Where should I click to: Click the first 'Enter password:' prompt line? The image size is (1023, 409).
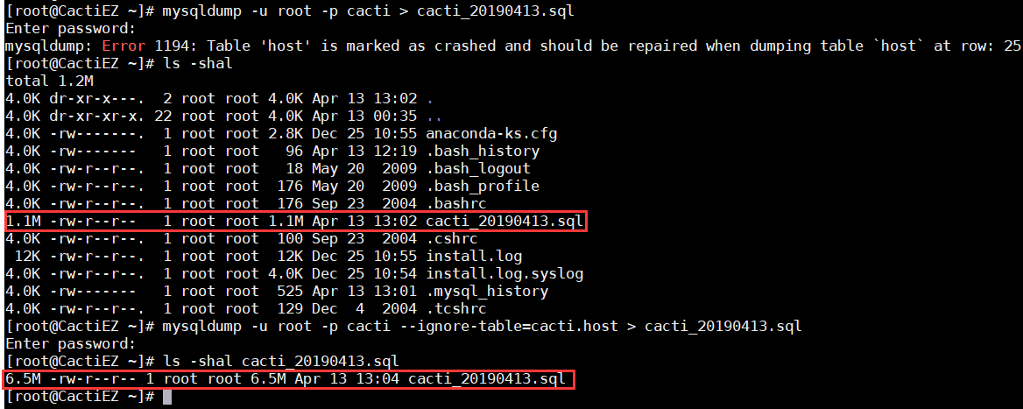point(70,29)
